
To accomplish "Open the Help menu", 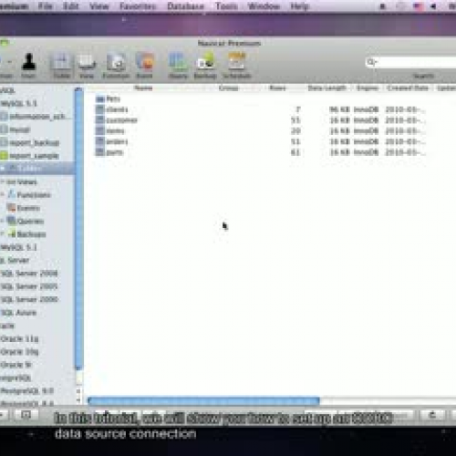I will point(299,6).
